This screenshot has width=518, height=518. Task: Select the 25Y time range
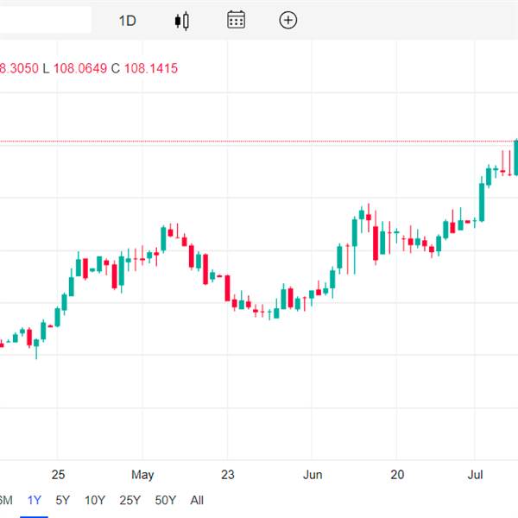130,500
